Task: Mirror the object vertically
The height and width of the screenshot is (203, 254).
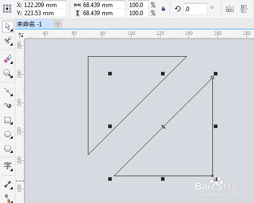Action: click(244, 9)
